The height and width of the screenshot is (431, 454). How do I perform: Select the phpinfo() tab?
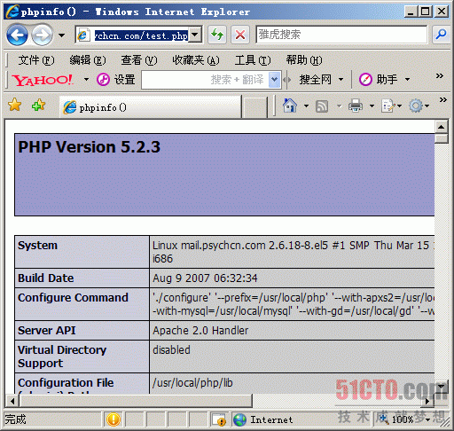coord(151,107)
